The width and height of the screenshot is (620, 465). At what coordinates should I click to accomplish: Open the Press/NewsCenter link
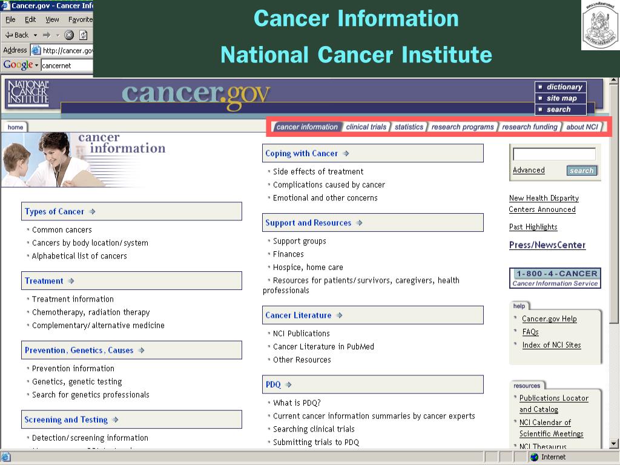[x=547, y=245]
